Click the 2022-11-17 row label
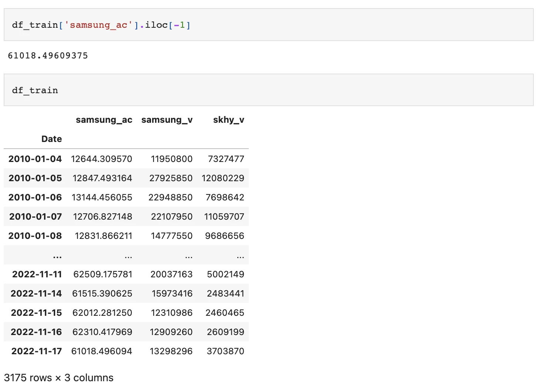This screenshot has height=389, width=536. 37,351
